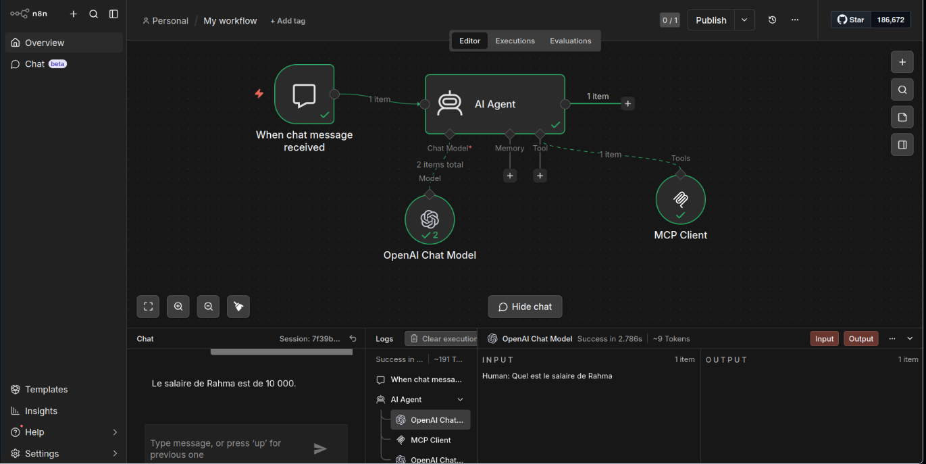The height and width of the screenshot is (464, 926).
Task: Fit workflow to view
Action: coord(148,307)
